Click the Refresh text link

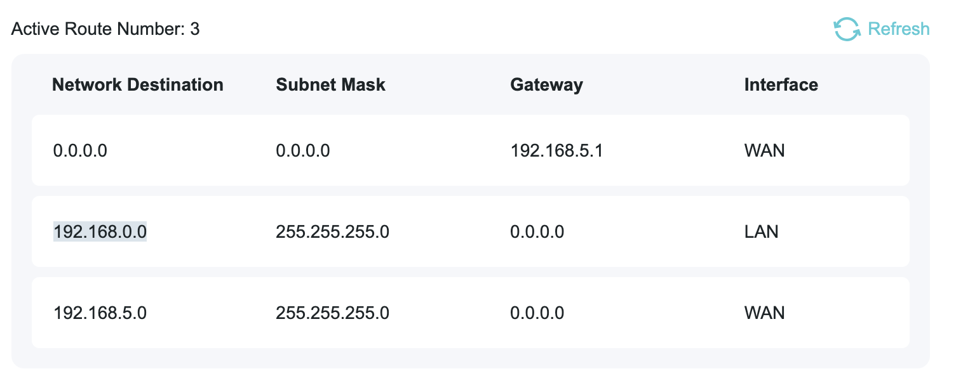[898, 29]
